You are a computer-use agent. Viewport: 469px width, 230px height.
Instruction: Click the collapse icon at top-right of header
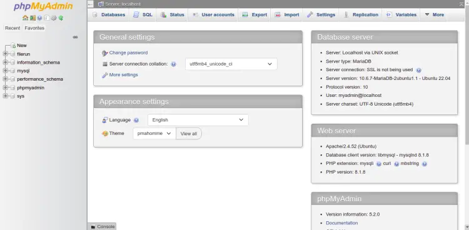(461, 4)
